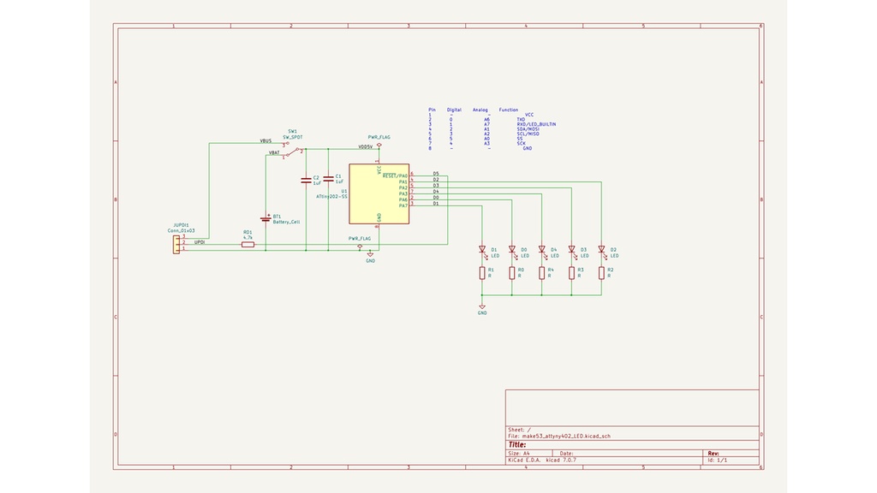Click the RXD/LED_BUILTIN function entry
The width and height of the screenshot is (877, 493).
537,124
